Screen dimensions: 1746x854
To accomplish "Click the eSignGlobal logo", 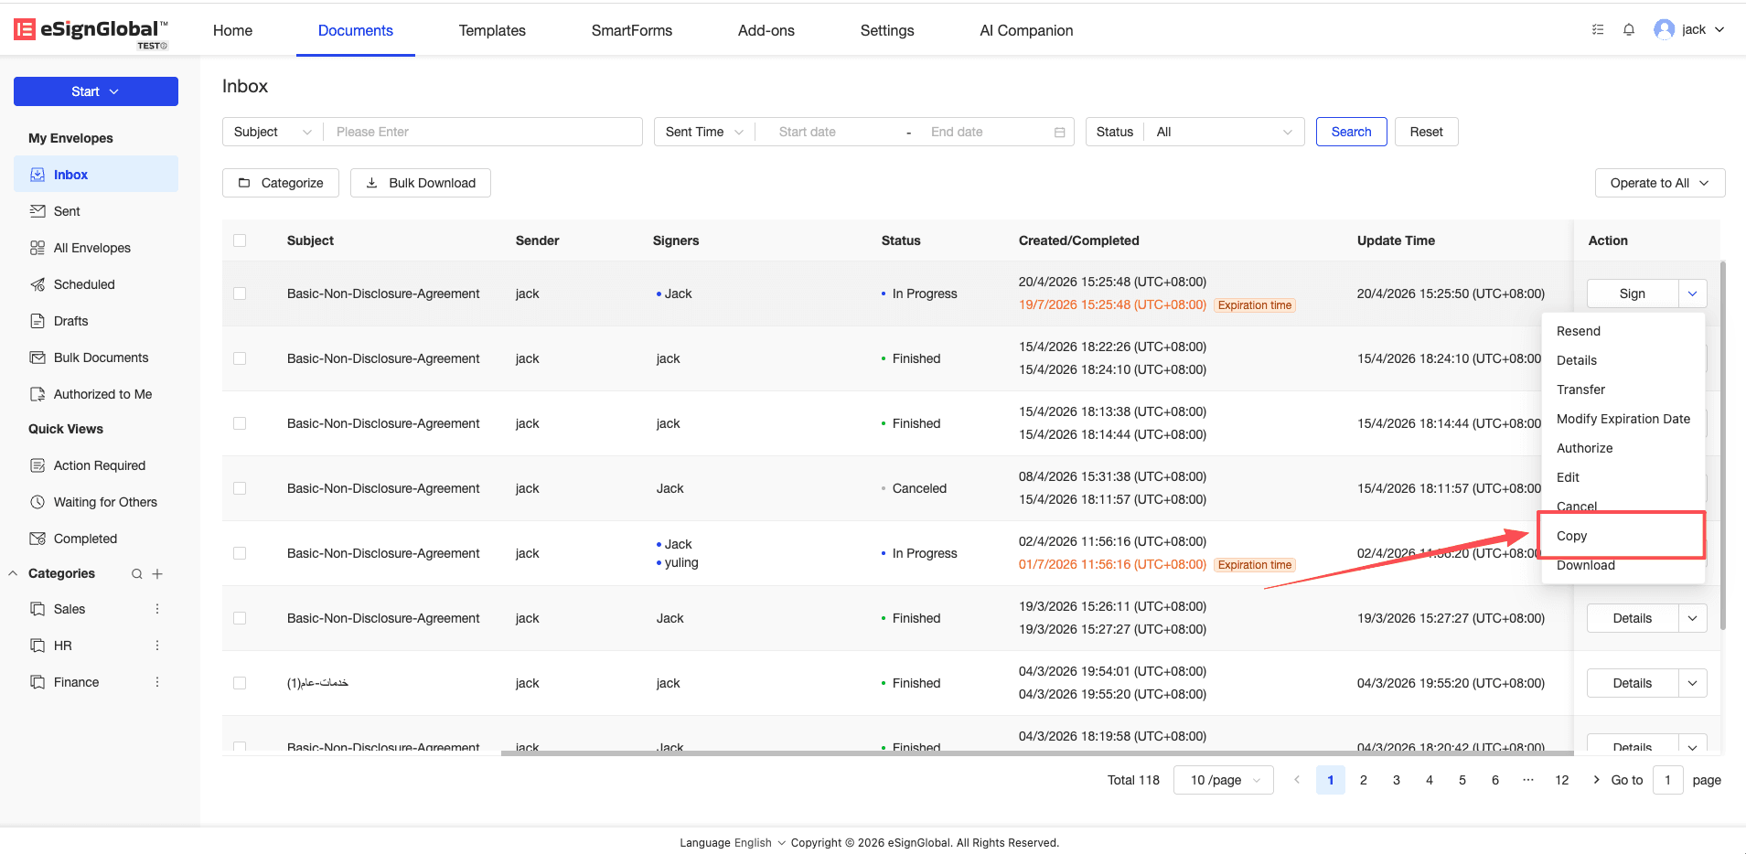I will (91, 31).
